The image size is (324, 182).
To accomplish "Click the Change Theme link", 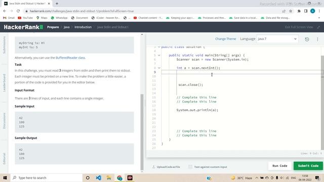I will click(225, 39).
